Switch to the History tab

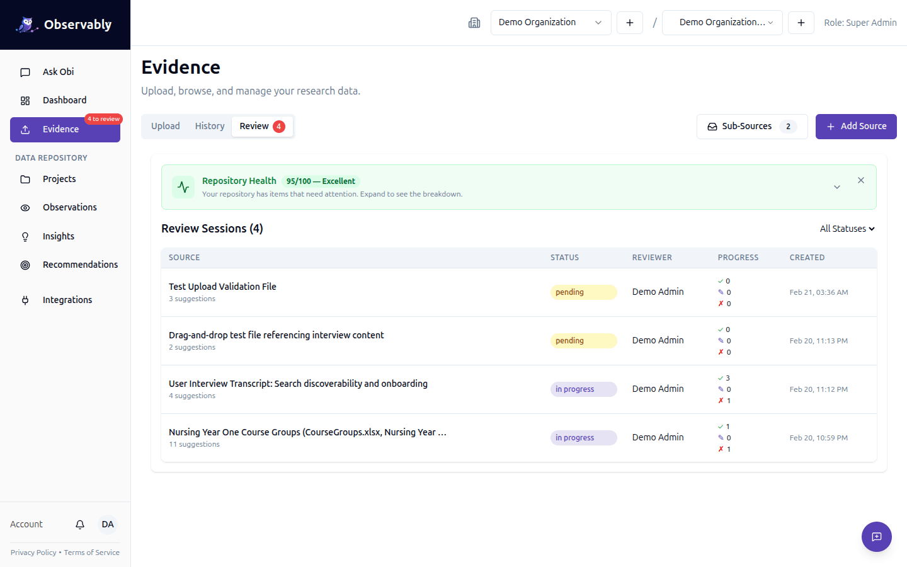[x=209, y=125]
